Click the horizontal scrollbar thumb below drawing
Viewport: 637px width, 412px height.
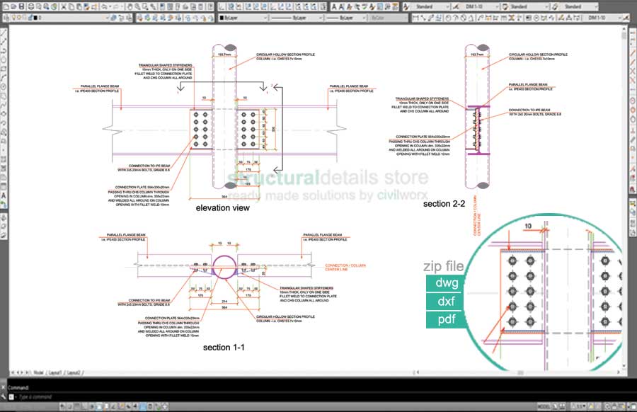click(520, 372)
